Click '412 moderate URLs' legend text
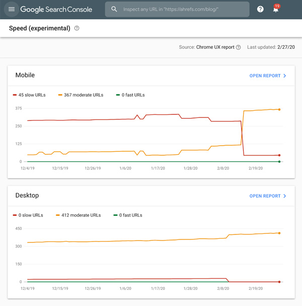Screen dimensions: 302x306 tap(81, 215)
